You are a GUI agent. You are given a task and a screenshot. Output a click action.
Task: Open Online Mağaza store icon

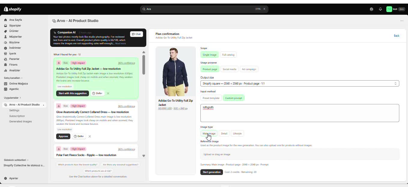[x=5, y=84]
